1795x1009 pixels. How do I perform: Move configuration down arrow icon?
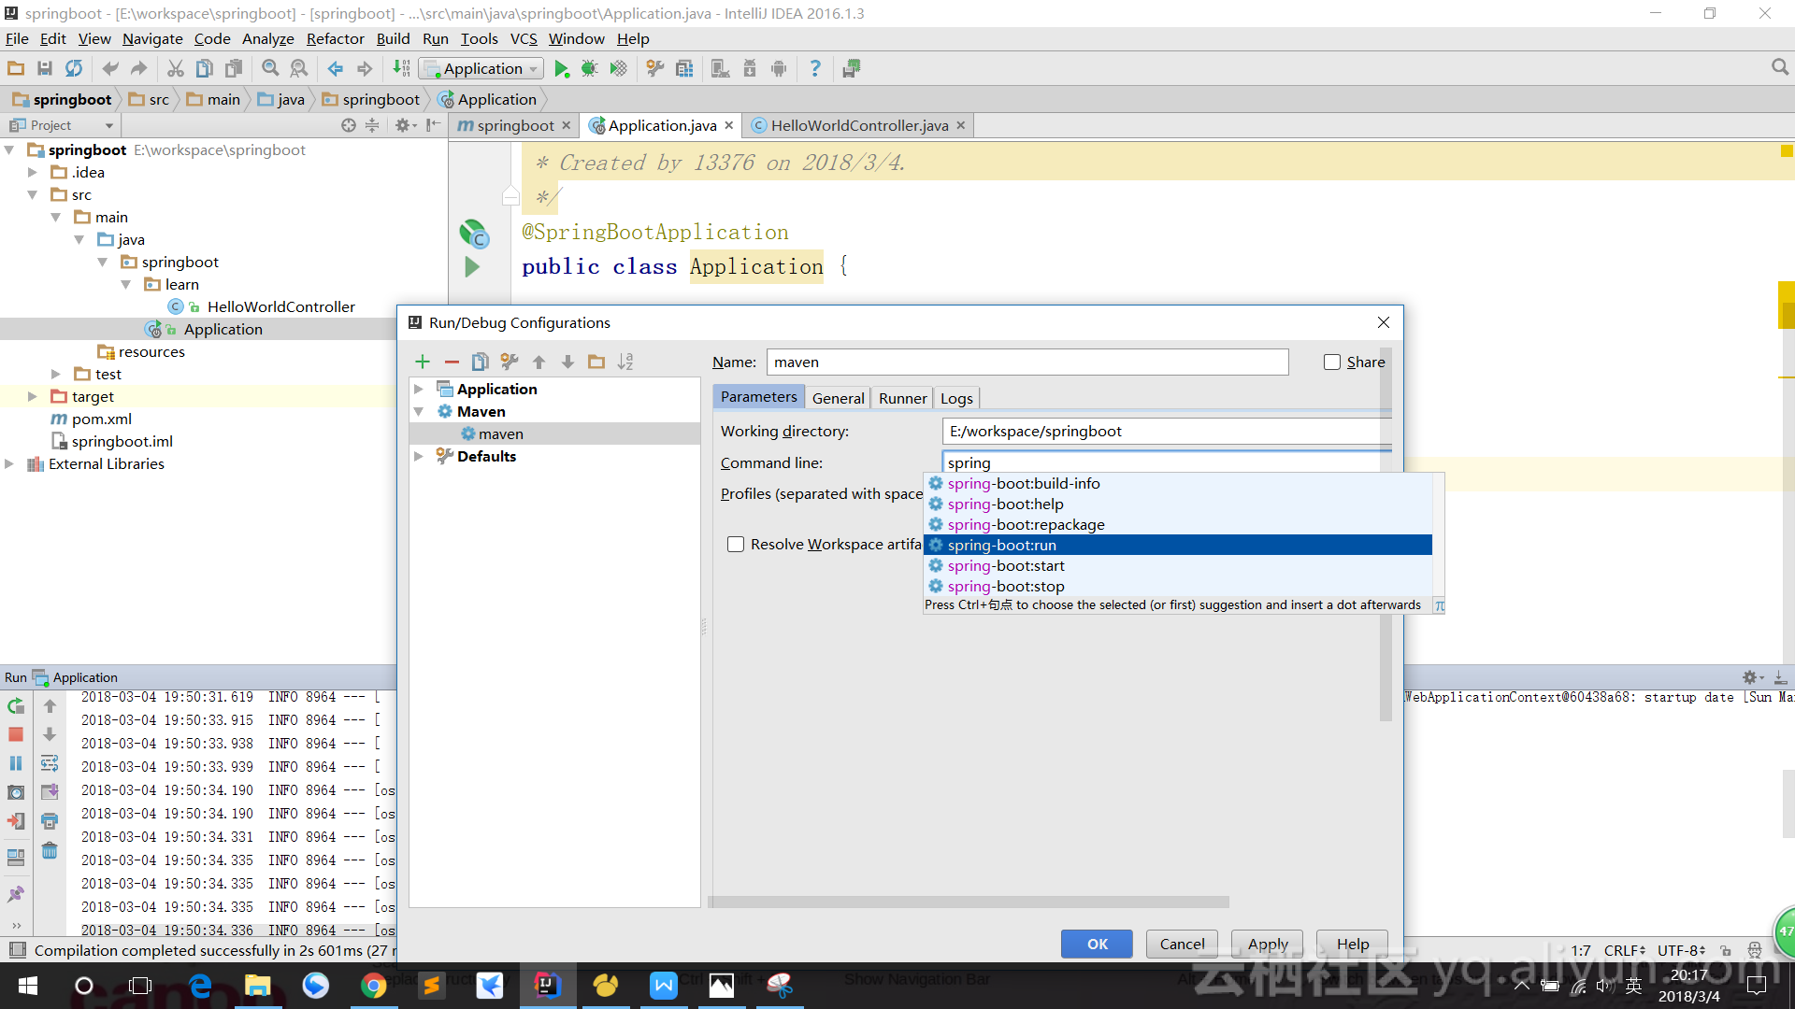567,362
